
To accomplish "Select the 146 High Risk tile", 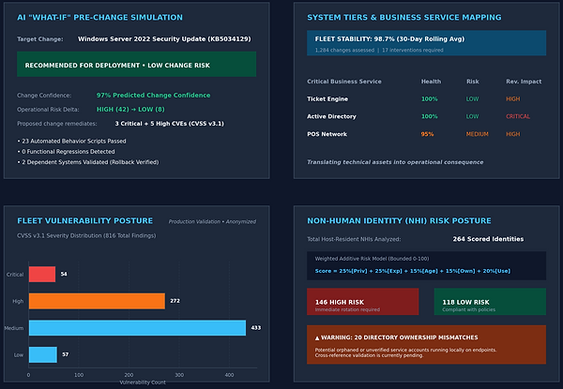I will tap(362, 302).
